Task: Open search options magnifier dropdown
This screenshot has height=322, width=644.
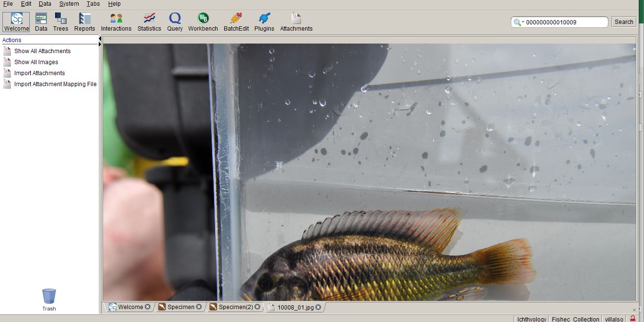Action: pyautogui.click(x=519, y=22)
